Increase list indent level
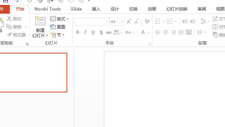Screen dimensions: 225x127 pos(193,21)
